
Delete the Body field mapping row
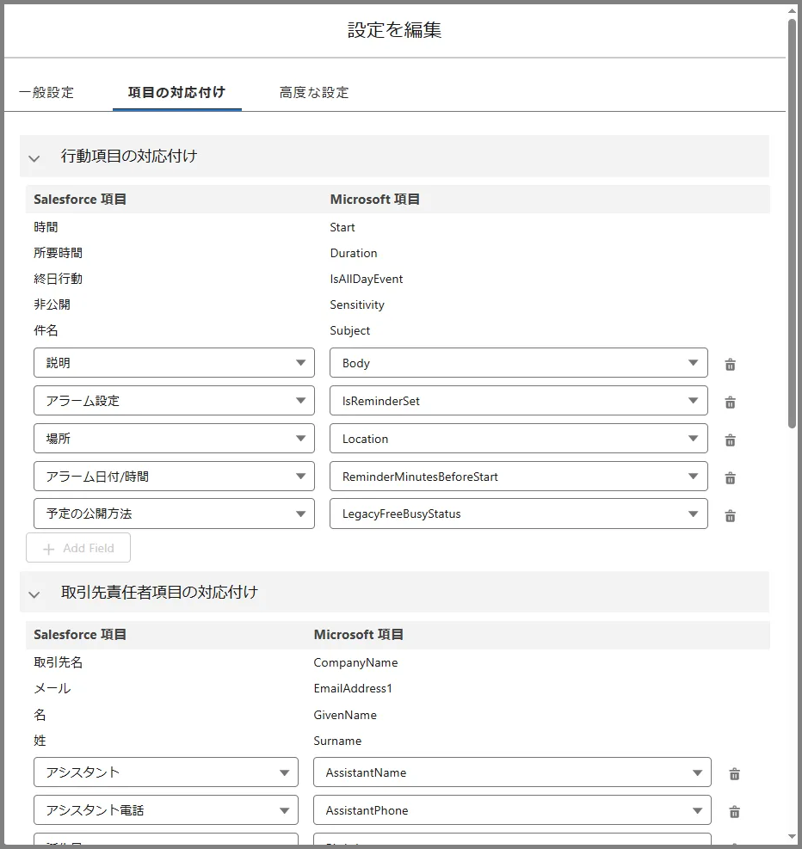tap(730, 365)
